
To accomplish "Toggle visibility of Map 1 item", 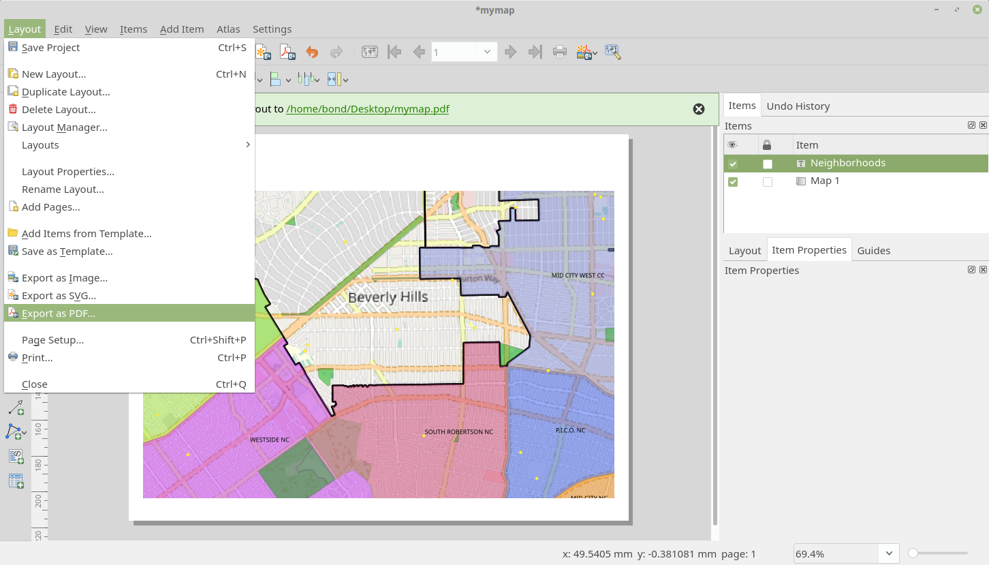I will 733,181.
